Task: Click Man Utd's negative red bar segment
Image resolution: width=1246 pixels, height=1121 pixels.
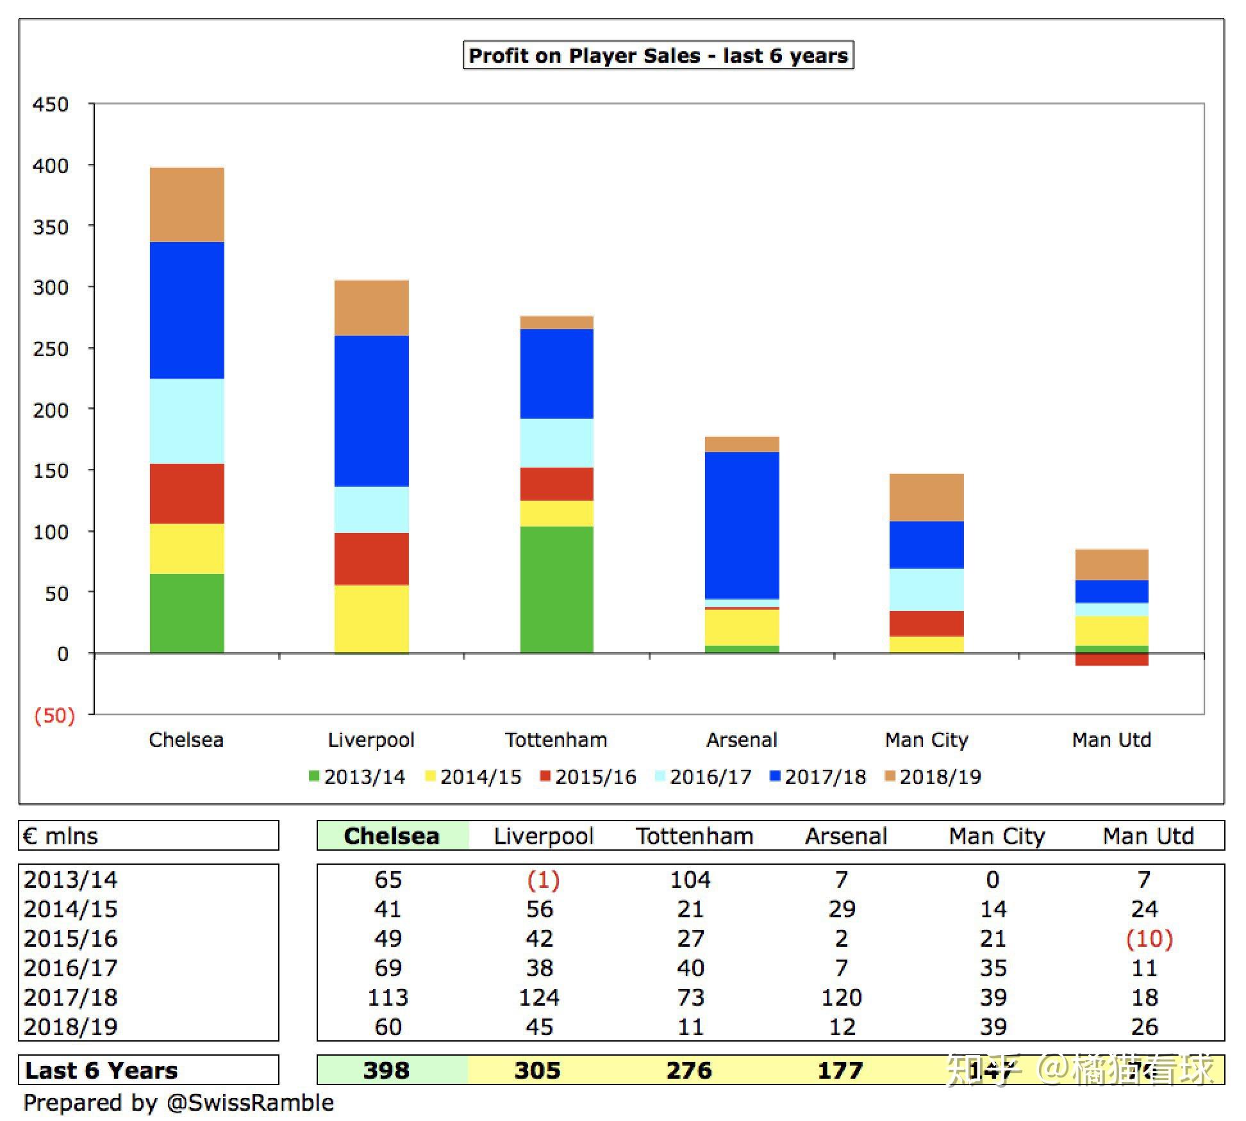Action: (1112, 660)
